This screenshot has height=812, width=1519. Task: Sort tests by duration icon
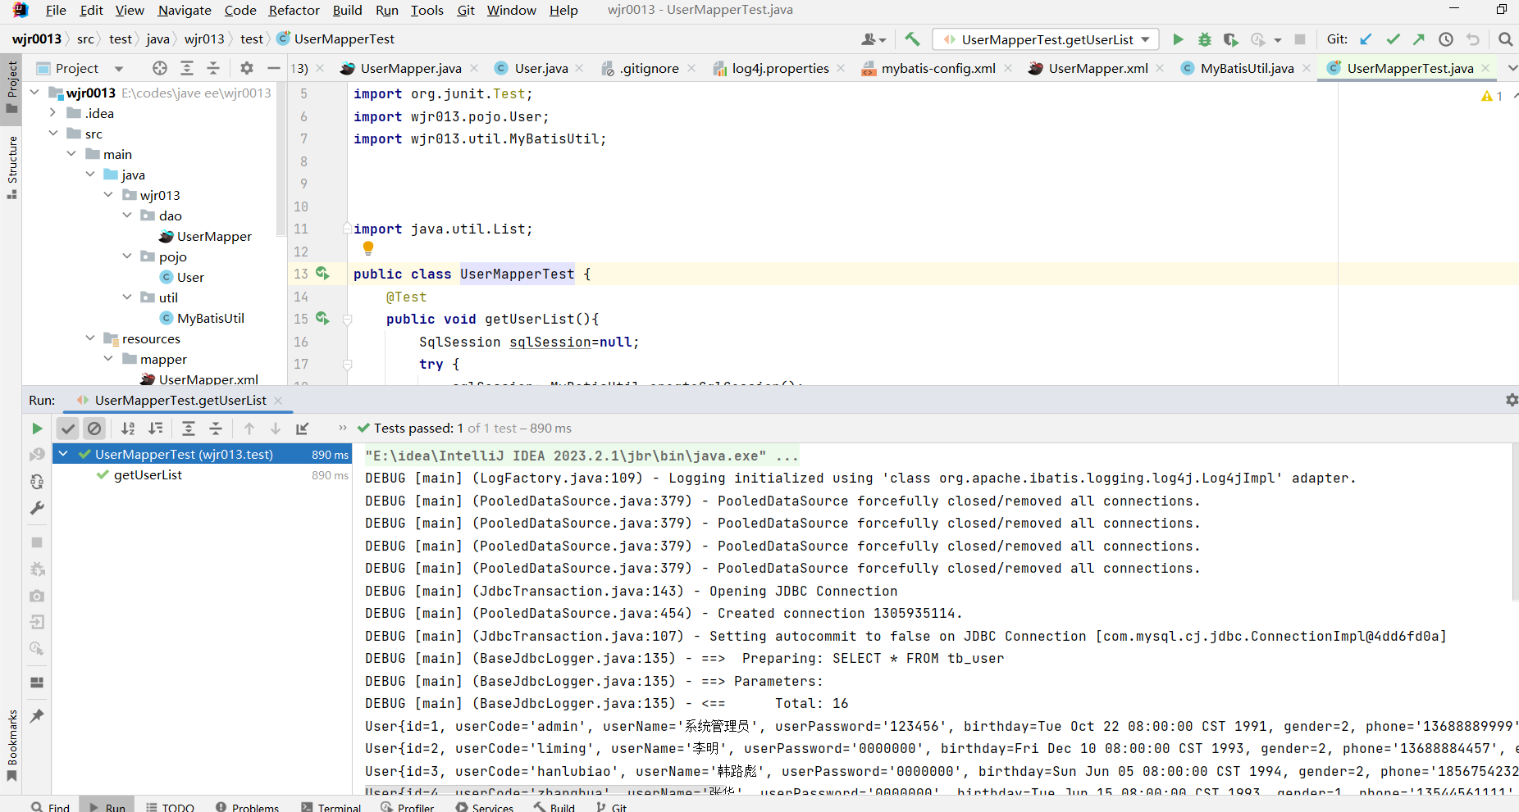pos(155,429)
